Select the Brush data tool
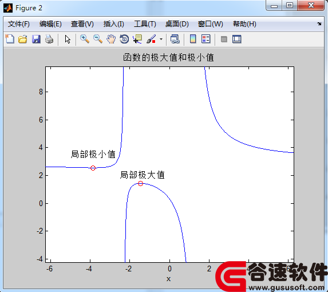 tap(151, 39)
